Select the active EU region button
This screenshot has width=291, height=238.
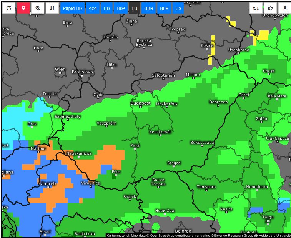[x=135, y=8]
